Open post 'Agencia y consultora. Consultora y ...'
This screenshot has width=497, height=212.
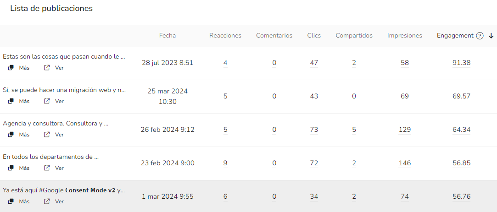(56, 124)
